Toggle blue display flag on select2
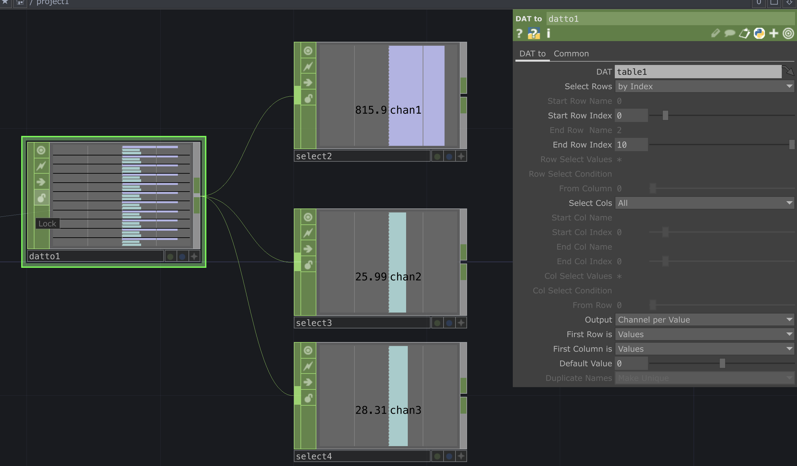The width and height of the screenshot is (797, 466). (x=449, y=156)
